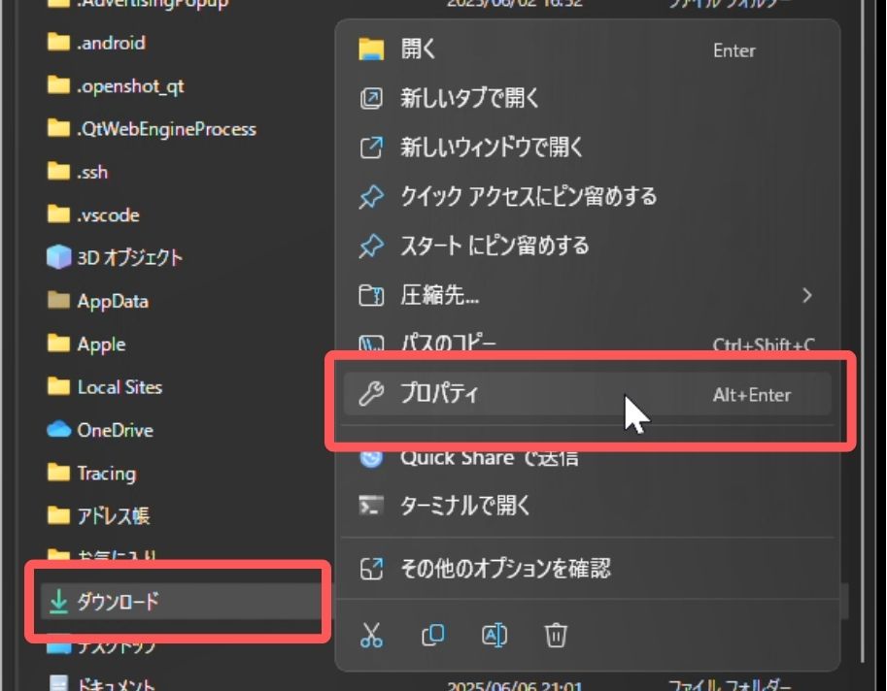Viewport: 887px width, 691px height.
Task: Click the Rename icon in context menu
Action: pos(495,635)
